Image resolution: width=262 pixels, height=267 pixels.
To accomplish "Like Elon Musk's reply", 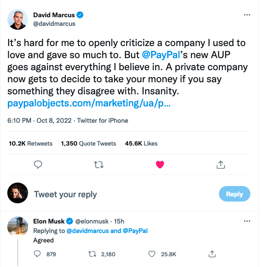I will [151, 254].
